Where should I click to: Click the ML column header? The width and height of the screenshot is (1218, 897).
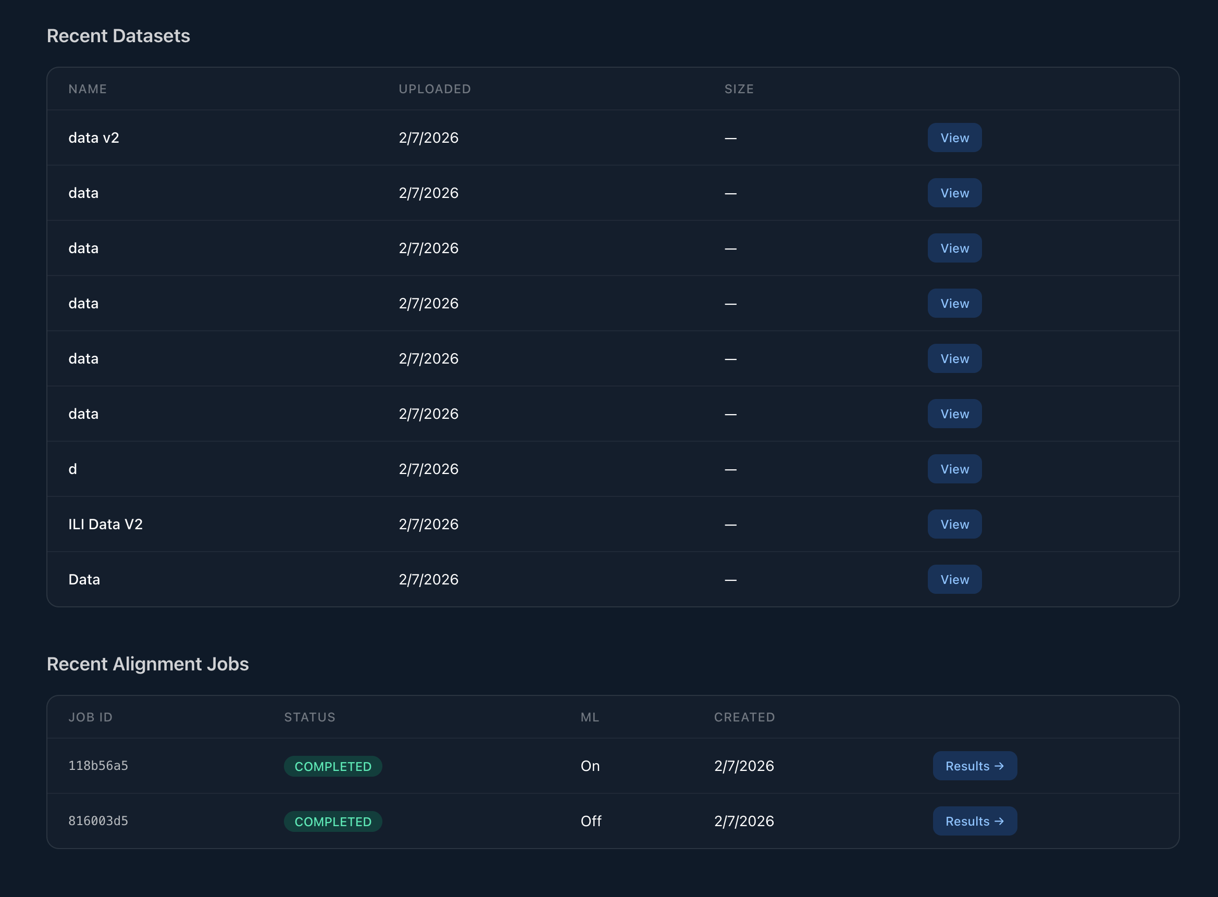[590, 717]
